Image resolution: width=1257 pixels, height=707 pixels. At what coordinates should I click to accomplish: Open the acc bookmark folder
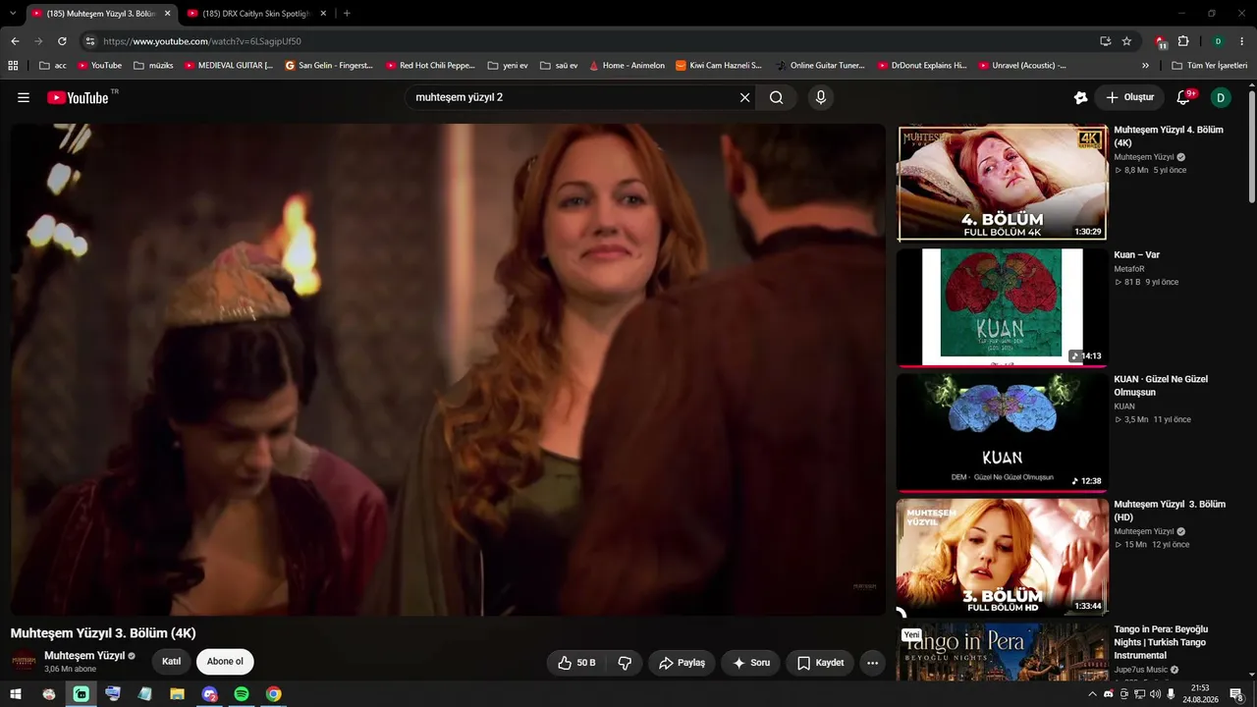pyautogui.click(x=52, y=66)
